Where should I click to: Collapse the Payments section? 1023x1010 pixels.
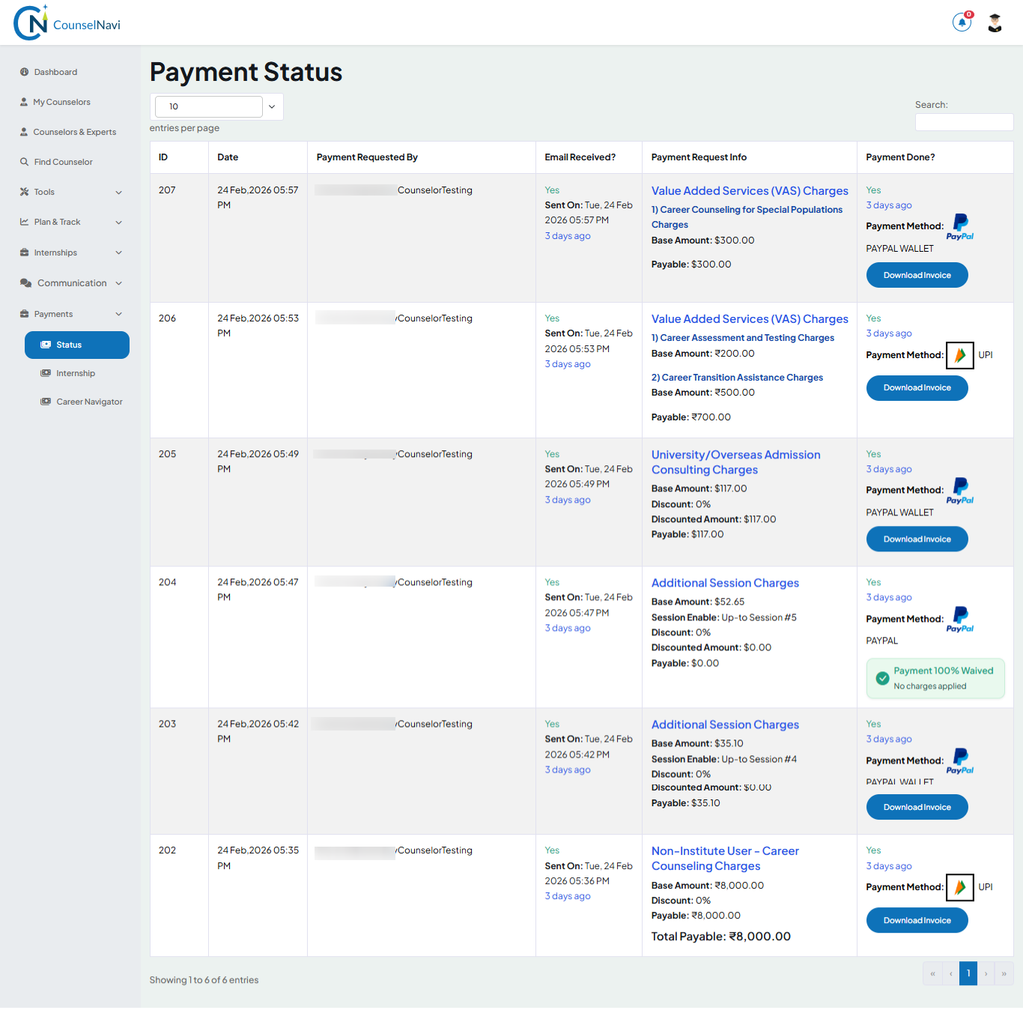click(118, 314)
